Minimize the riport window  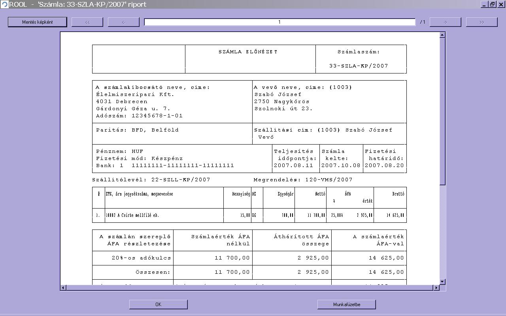(484, 4)
